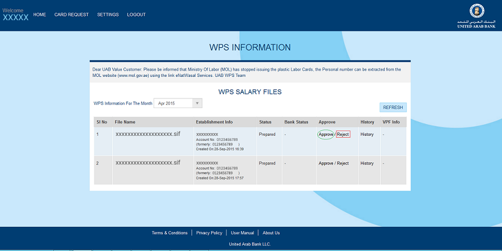View History for file row 1
The image size is (502, 251).
coord(367,135)
